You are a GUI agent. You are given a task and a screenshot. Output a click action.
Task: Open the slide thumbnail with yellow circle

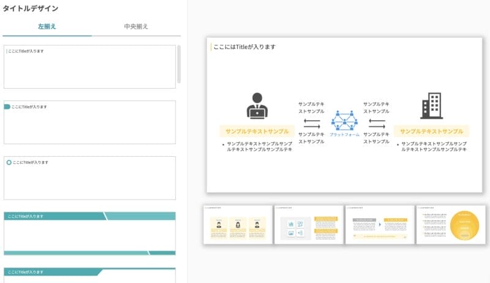click(x=451, y=225)
